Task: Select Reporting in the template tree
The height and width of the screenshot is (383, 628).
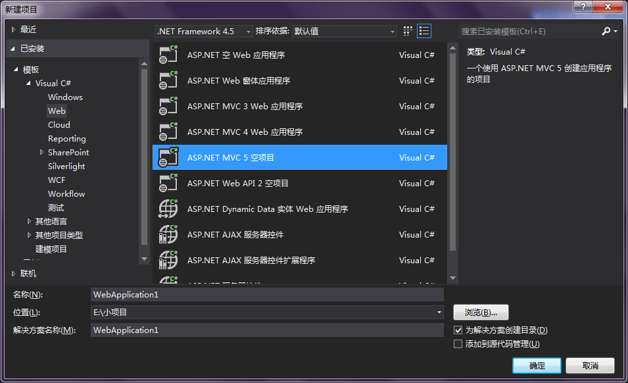Action: tap(67, 139)
